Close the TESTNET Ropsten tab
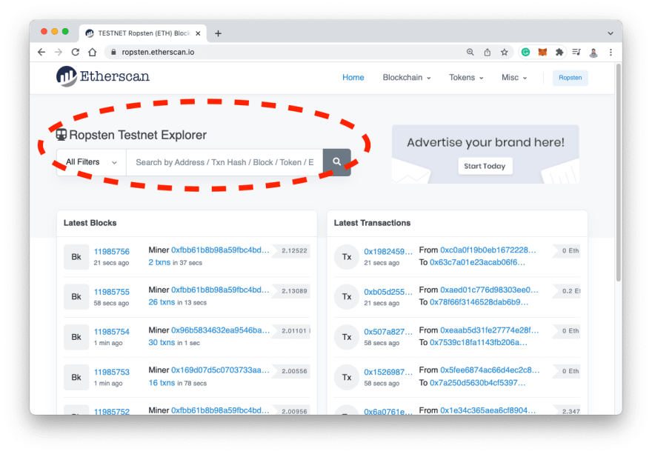This screenshot has width=652, height=454. click(198, 33)
